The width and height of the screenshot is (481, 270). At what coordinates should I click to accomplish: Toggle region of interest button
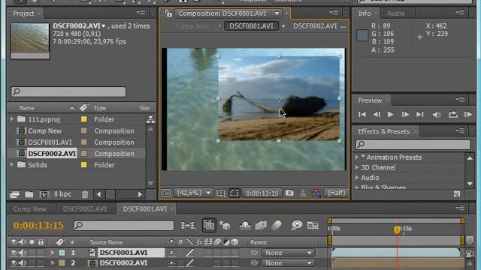click(x=221, y=193)
